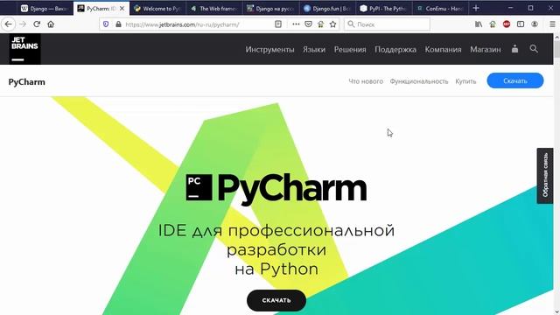Open Firefox account menu
This screenshot has width=560, height=315.
coord(535,24)
